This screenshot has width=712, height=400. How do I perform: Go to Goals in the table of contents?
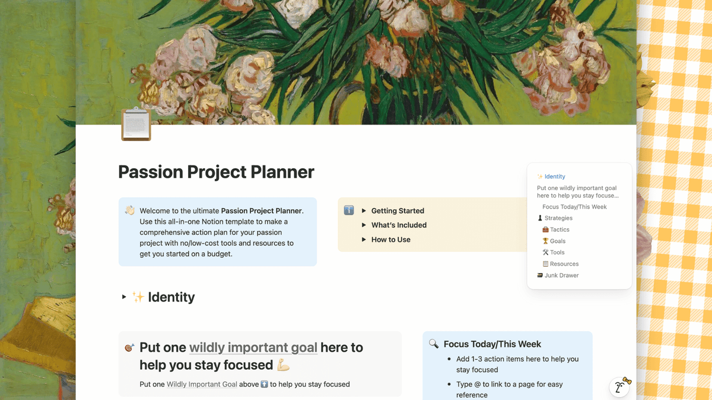click(557, 241)
